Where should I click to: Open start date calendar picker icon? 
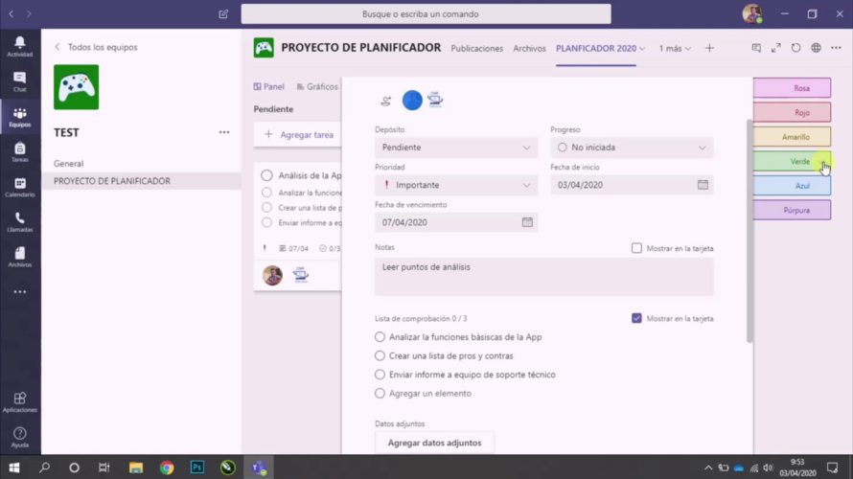[x=703, y=185]
